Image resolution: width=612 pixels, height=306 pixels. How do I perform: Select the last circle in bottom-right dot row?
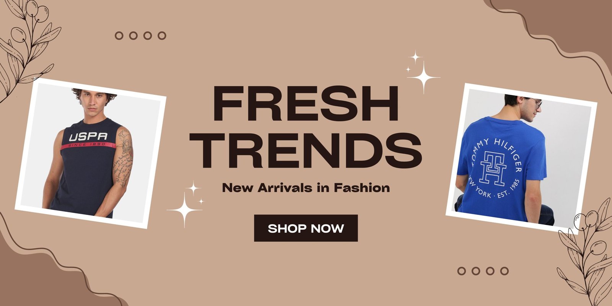pyautogui.click(x=505, y=271)
